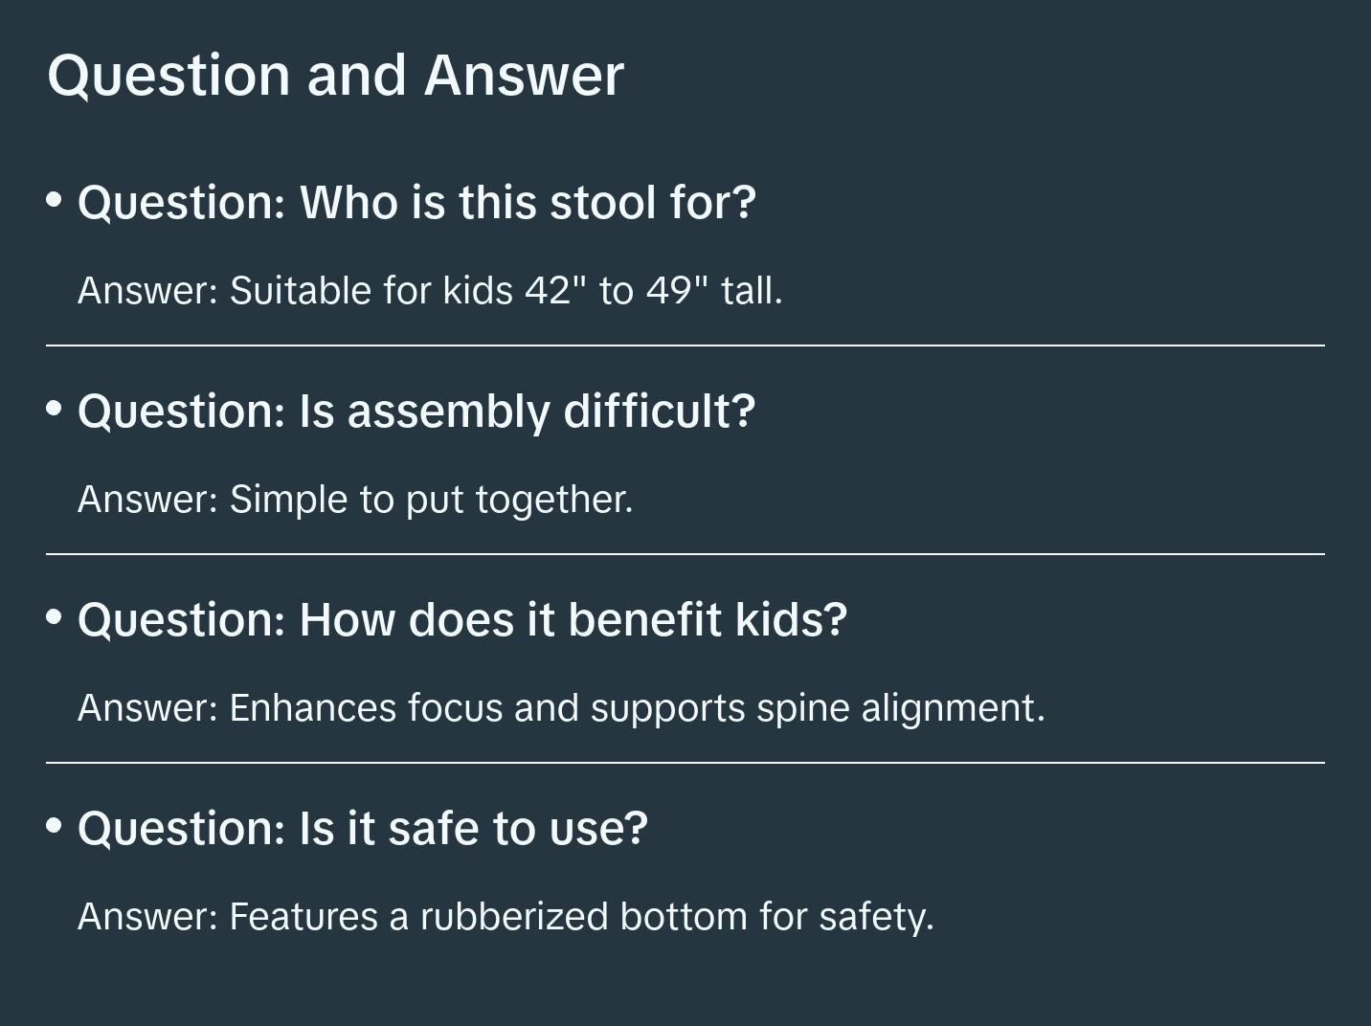Viewport: 1371px width, 1026px height.
Task: Click the bullet beside "How does it benefit kids?"
Action: tap(55, 617)
